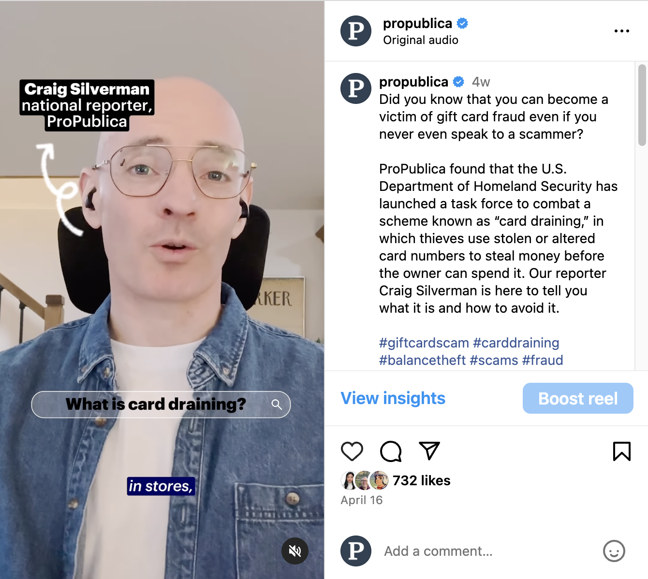The image size is (648, 579).
Task: Click propublica avatar in the header
Action: click(356, 31)
